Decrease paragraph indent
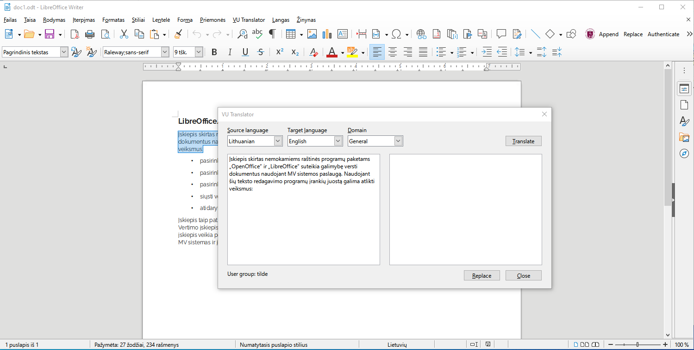694x350 pixels. tap(502, 52)
